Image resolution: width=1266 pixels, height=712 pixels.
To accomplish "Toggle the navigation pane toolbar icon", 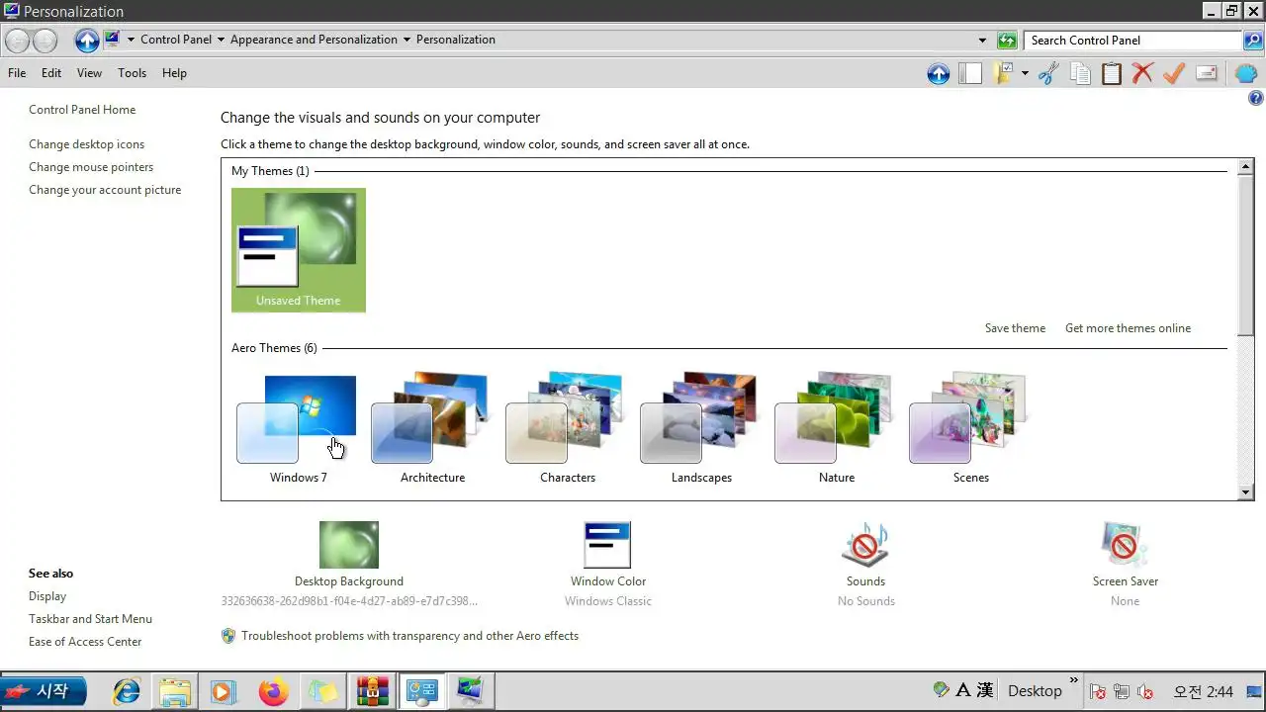I will [x=970, y=73].
